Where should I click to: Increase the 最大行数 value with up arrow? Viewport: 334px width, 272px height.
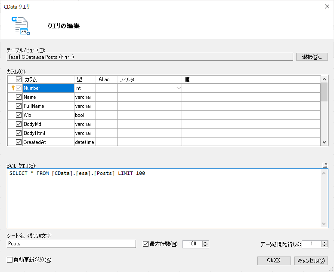click(x=205, y=242)
